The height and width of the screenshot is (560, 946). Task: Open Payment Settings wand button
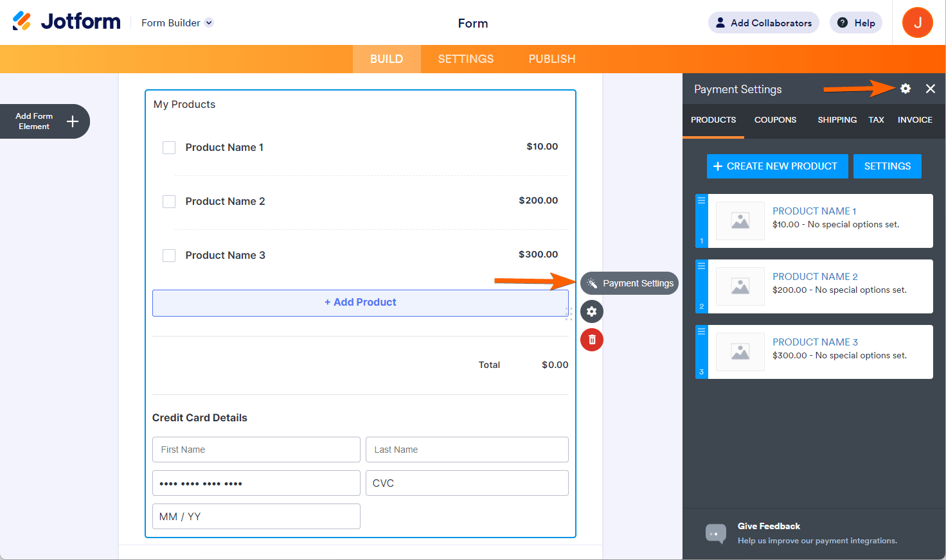click(629, 283)
